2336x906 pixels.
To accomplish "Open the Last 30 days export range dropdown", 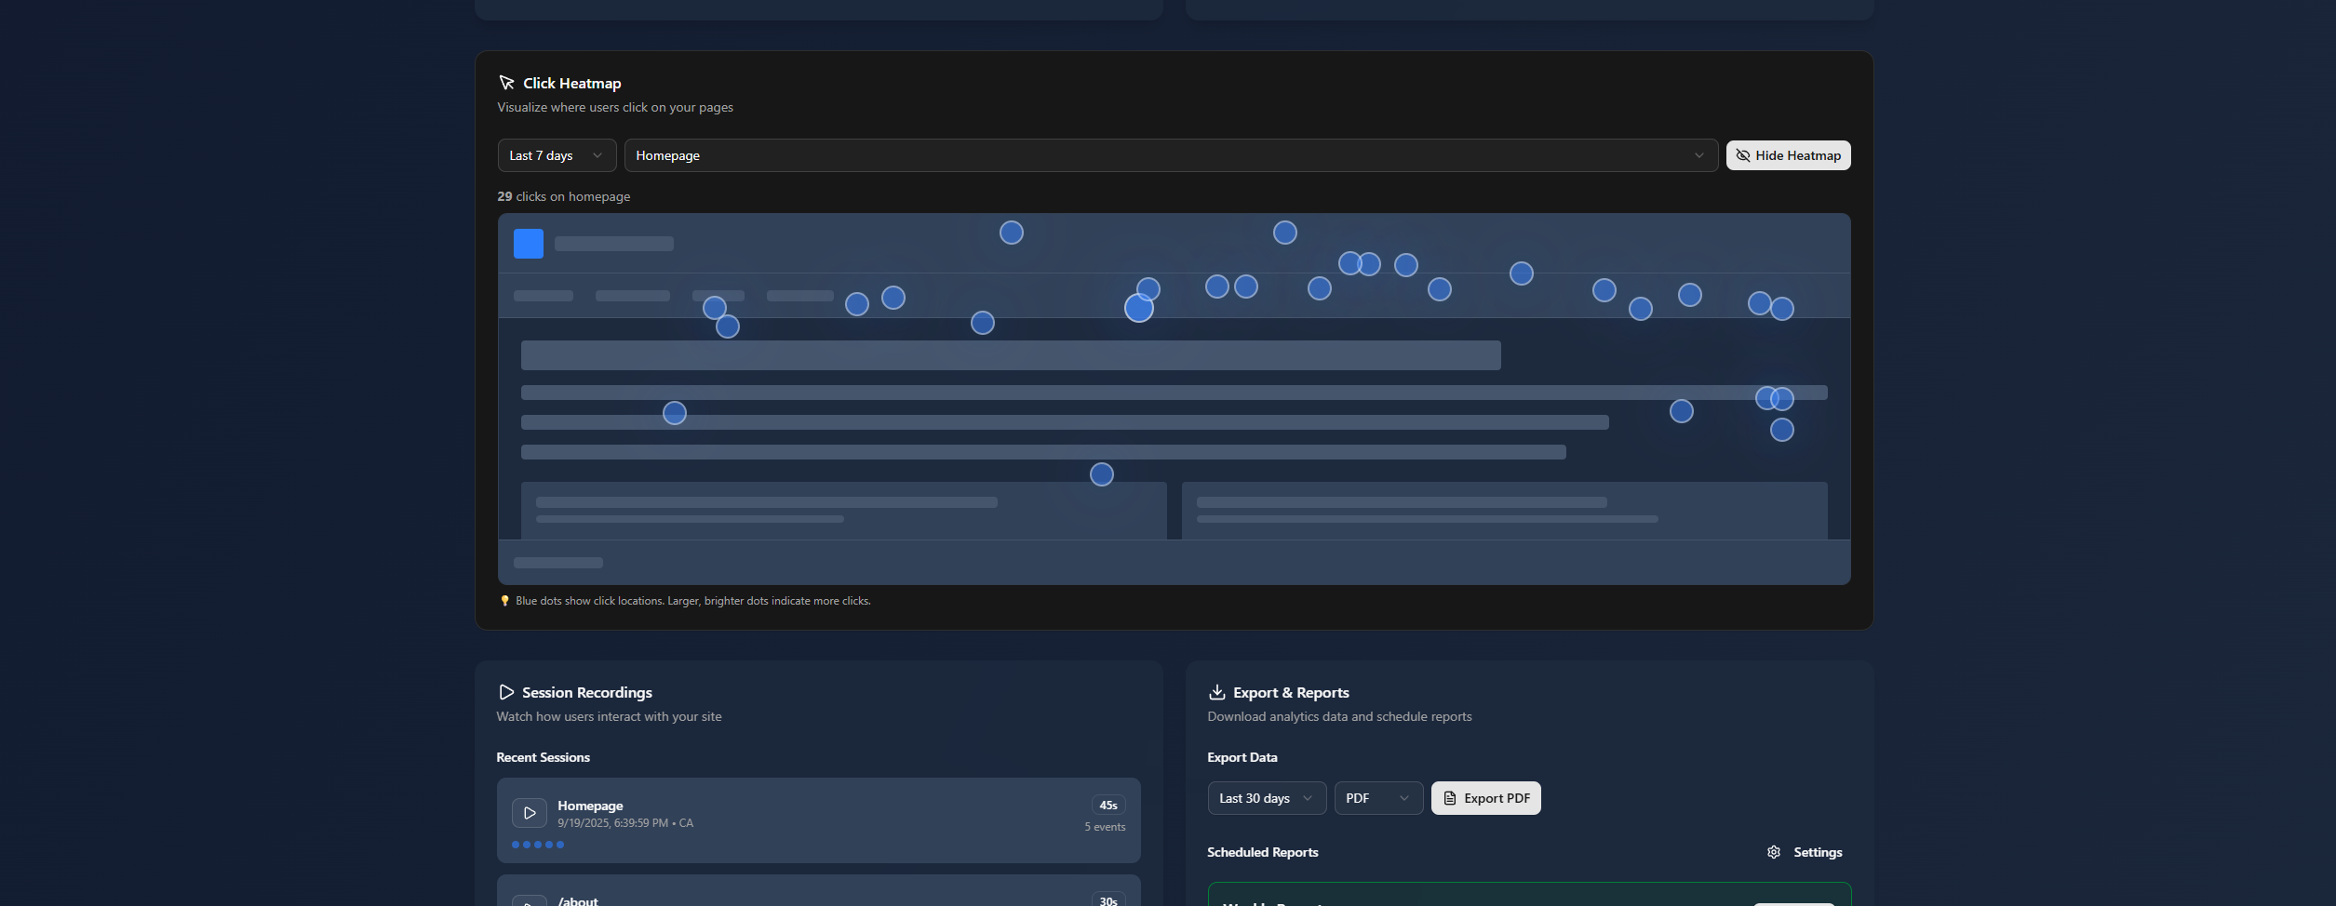I will click(1267, 798).
